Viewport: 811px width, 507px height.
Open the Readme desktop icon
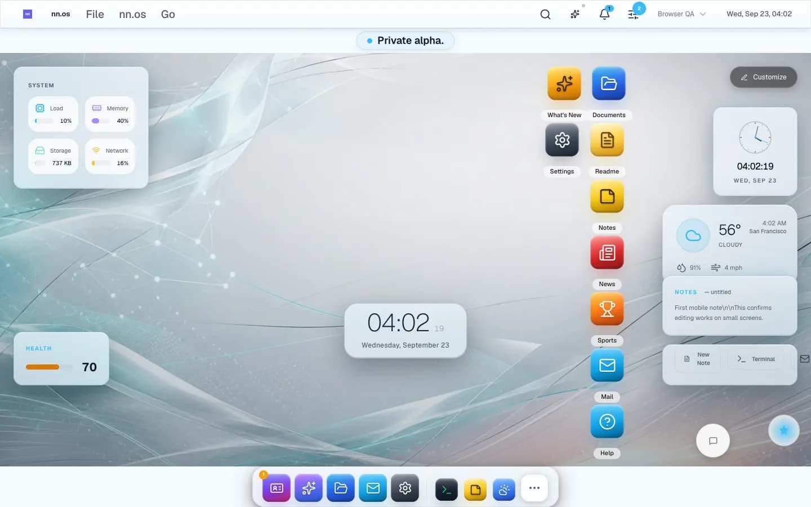tap(607, 140)
